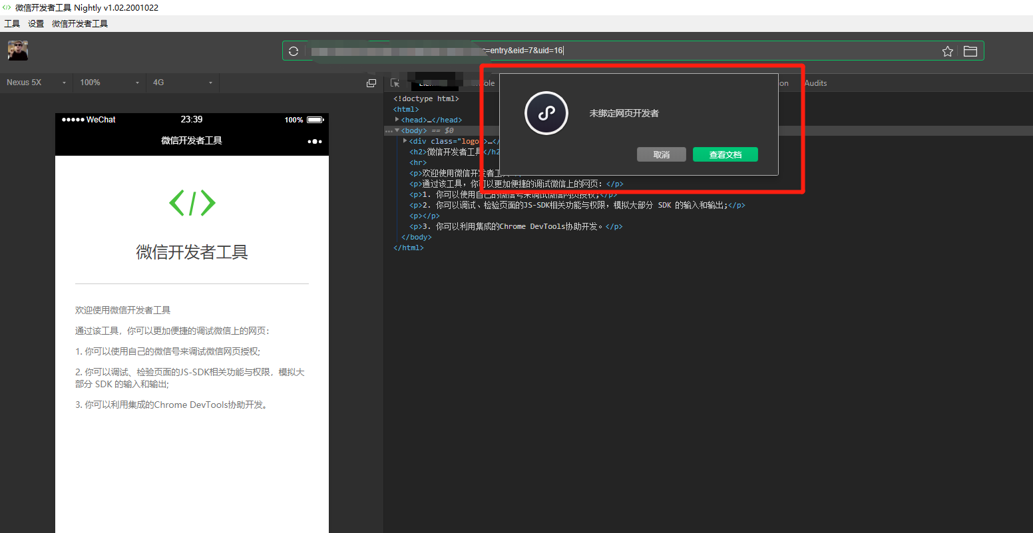Click the 微信开发者工具 title in the simulator header
The height and width of the screenshot is (533, 1033).
pos(192,140)
